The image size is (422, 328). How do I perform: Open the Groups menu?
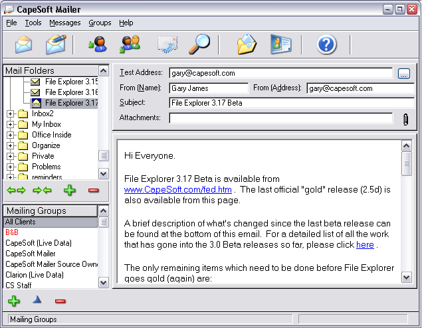click(x=100, y=23)
